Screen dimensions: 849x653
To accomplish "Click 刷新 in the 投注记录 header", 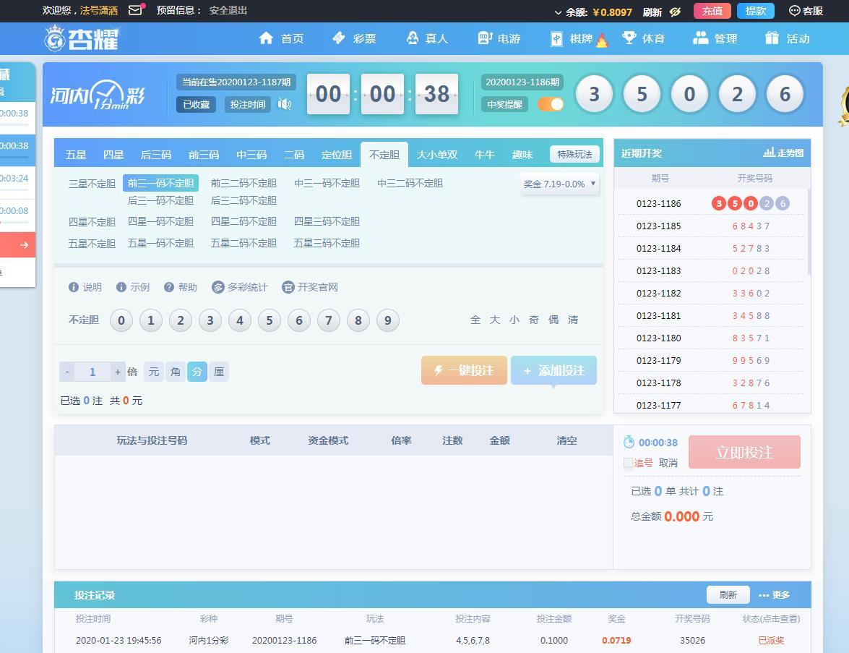I will (728, 594).
